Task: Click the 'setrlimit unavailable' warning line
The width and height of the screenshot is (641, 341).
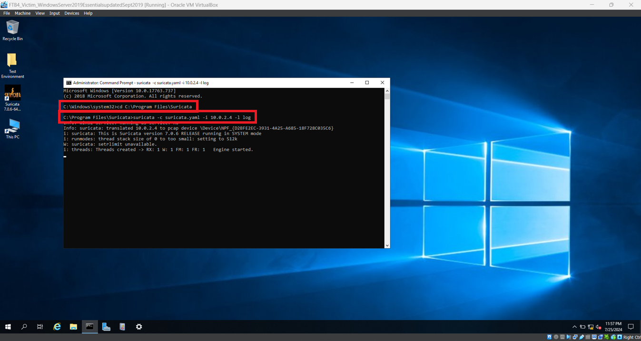Action: coord(110,144)
